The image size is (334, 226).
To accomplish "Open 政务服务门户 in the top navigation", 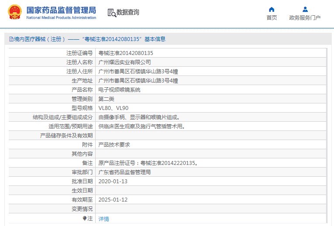I will (x=305, y=18).
